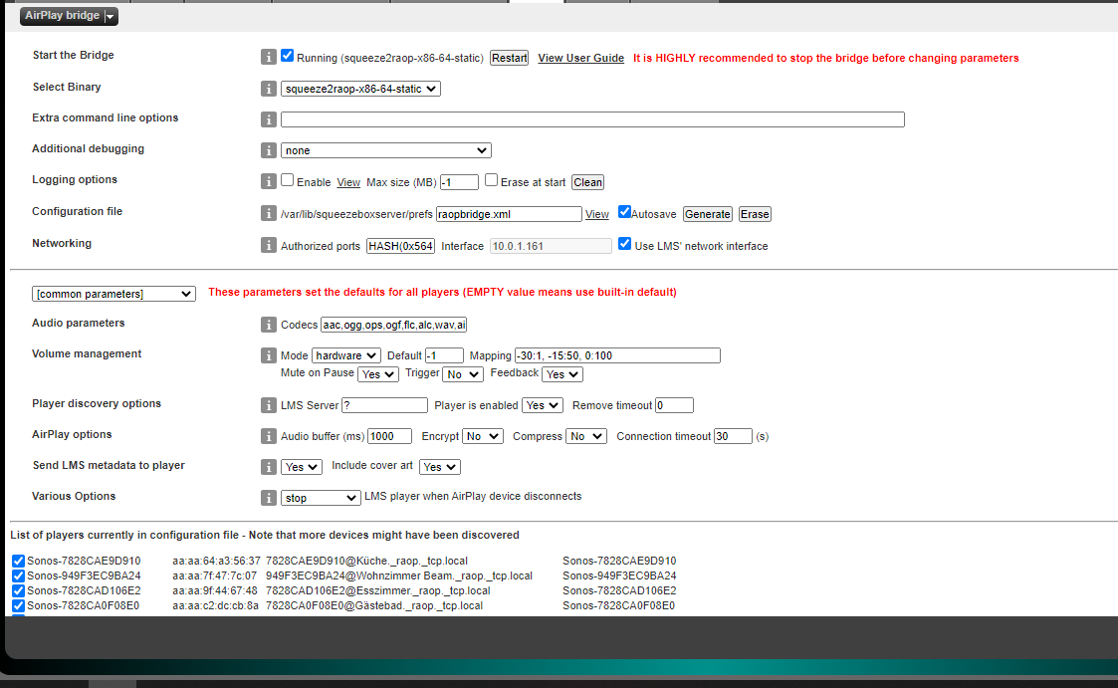
Task: Open Mute on Pause dropdown
Action: 378,374
